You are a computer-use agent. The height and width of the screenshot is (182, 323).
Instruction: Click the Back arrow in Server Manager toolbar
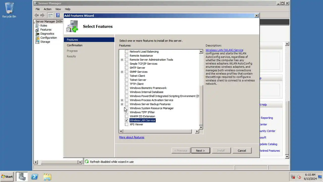tap(37, 15)
